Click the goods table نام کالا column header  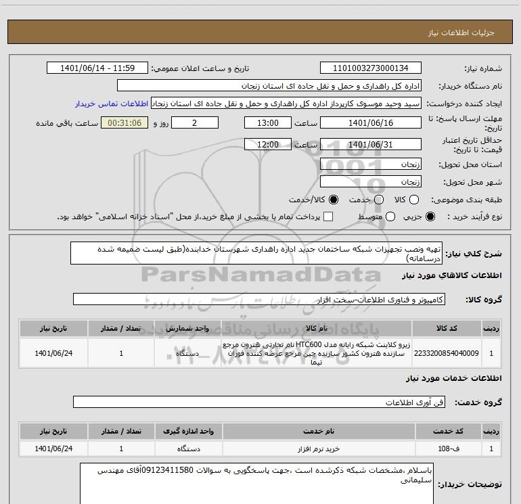(317, 328)
